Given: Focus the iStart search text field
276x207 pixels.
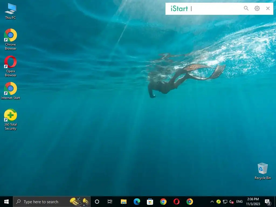Looking at the screenshot, I should pos(216,8).
